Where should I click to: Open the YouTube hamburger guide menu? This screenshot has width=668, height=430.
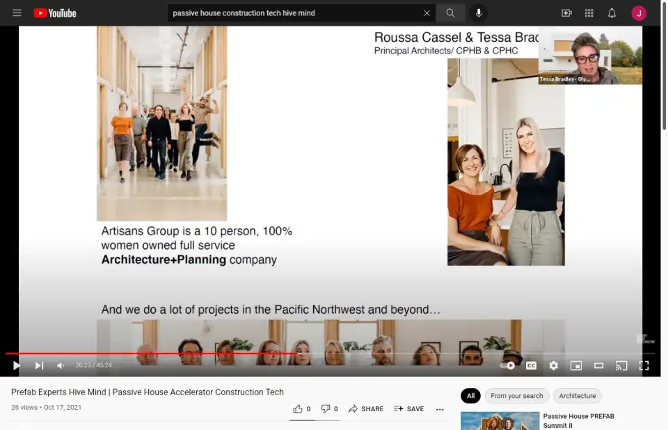[17, 13]
